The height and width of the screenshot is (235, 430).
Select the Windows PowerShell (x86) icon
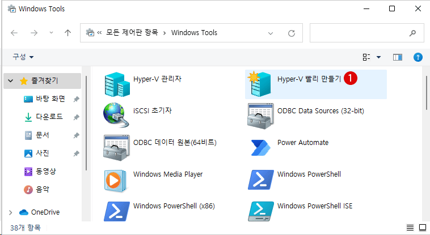pos(117,211)
